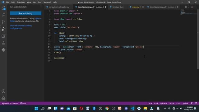Click the errors and warnings counter

(x=24, y=103)
